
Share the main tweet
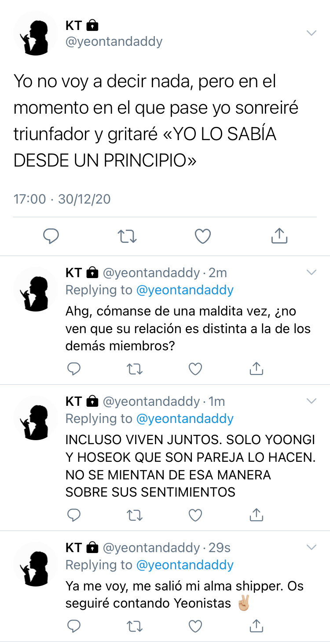point(279,236)
